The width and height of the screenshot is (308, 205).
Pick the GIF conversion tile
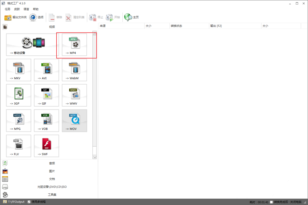click(47, 95)
